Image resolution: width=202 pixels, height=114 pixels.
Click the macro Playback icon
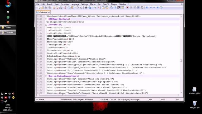coord(135,8)
